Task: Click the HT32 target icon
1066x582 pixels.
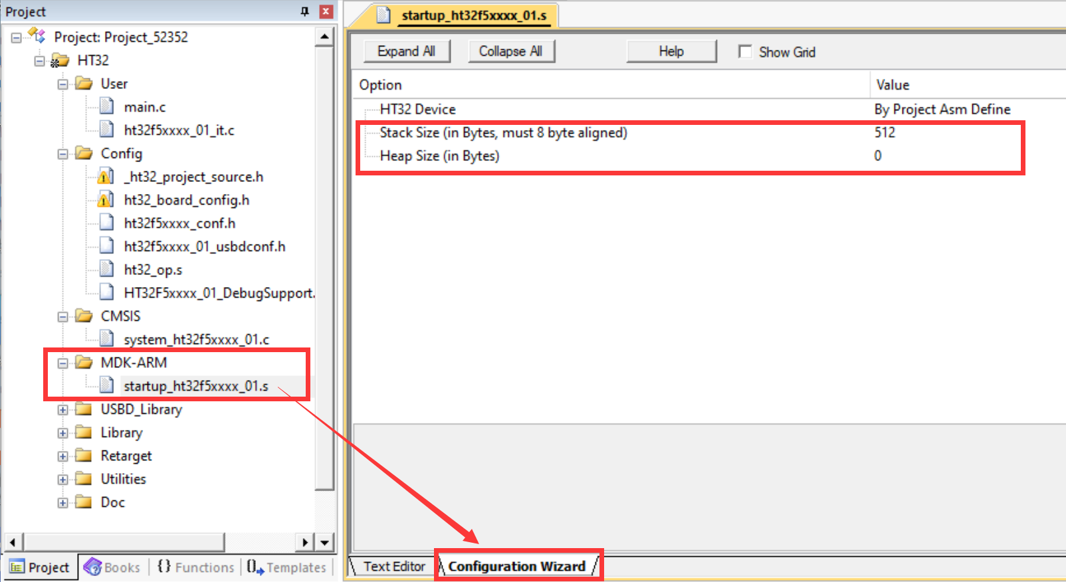Action: (60, 60)
